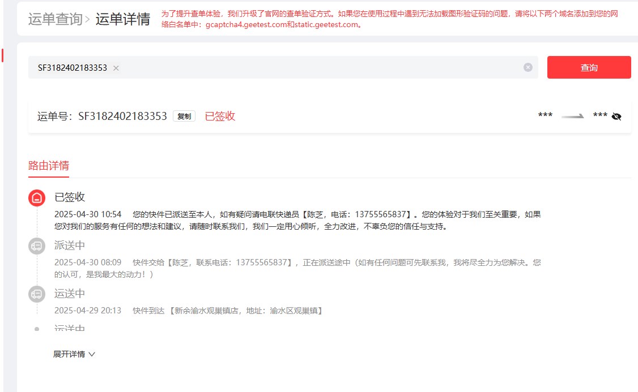This screenshot has height=392, width=638.
Task: Click the 已签收 heading in route details
Action: [x=70, y=197]
